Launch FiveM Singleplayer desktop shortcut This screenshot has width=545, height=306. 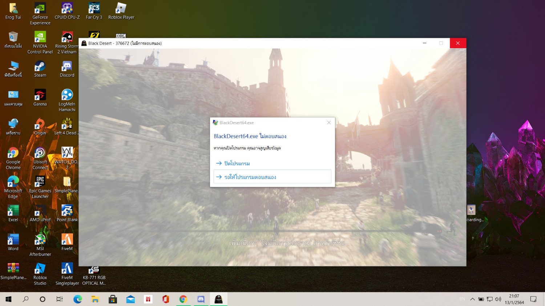point(67,274)
